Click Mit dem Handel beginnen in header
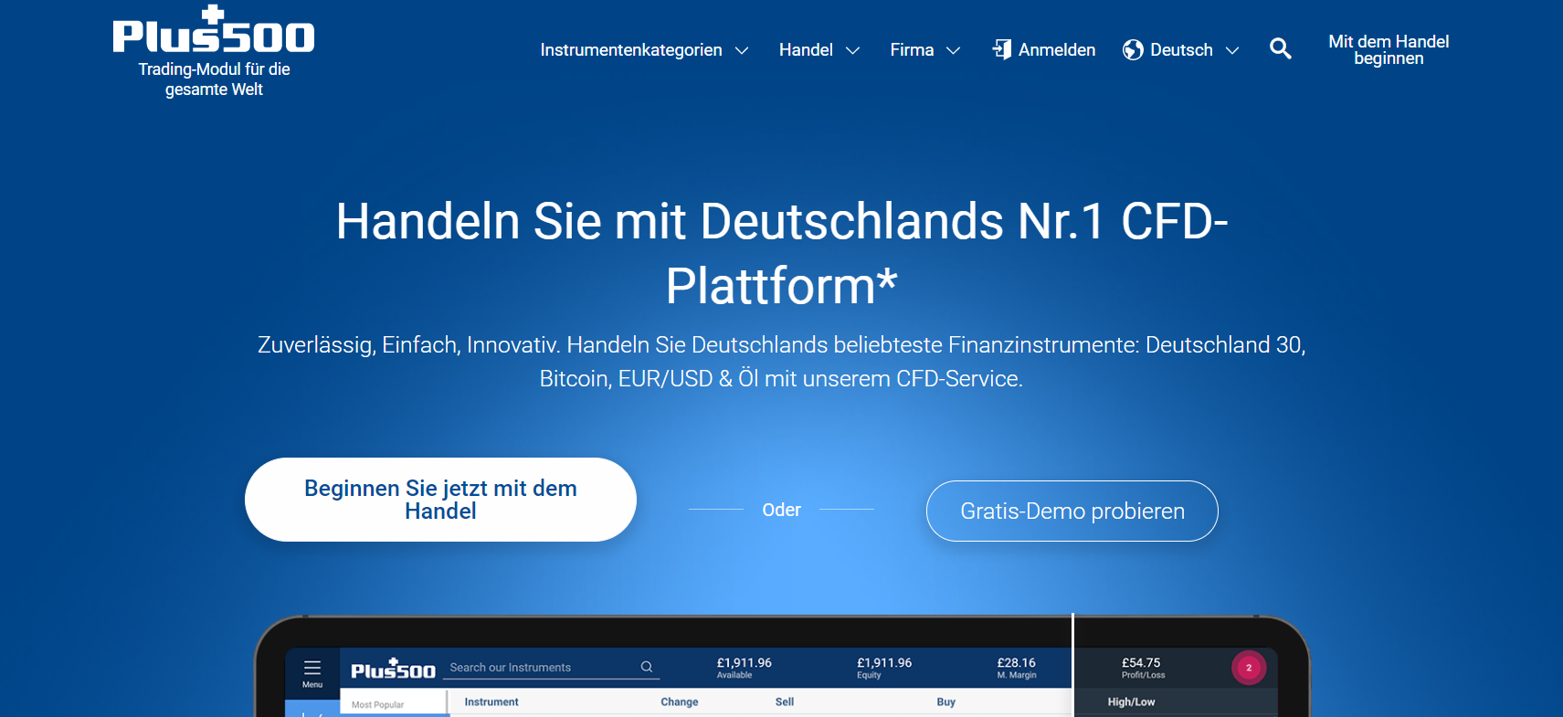 1389,50
